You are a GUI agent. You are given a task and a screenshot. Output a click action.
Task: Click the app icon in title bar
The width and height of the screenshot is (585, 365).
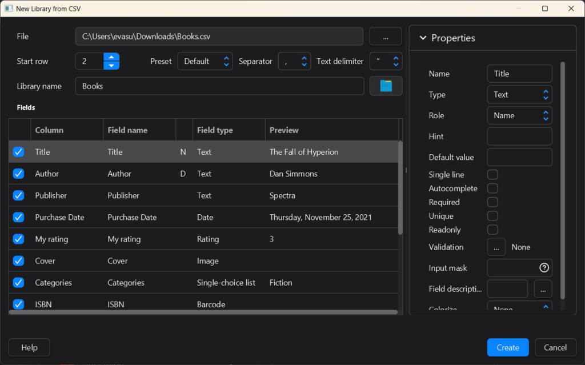8,8
